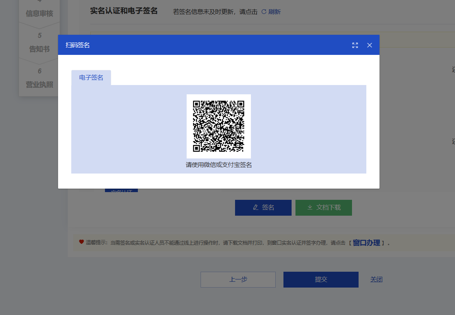The image size is (455, 315).
Task: Click the 文档下载 button
Action: pyautogui.click(x=324, y=208)
